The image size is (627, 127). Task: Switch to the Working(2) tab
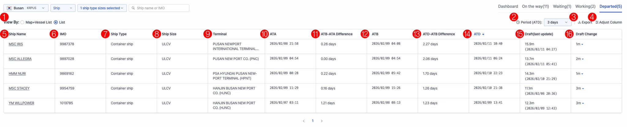click(x=585, y=6)
